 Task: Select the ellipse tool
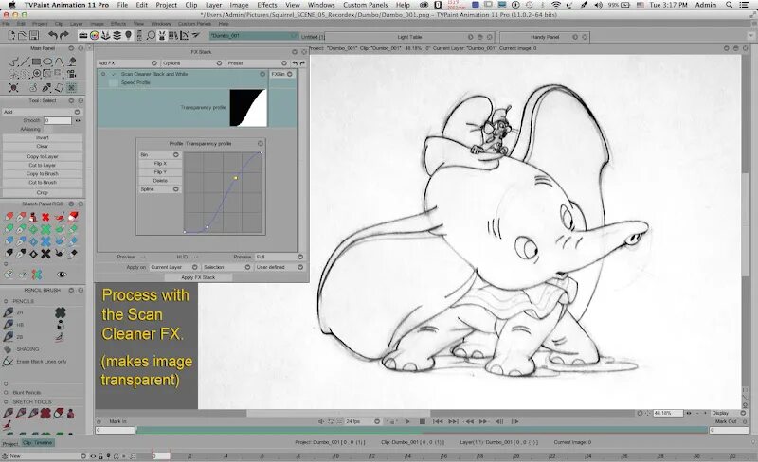(47, 62)
